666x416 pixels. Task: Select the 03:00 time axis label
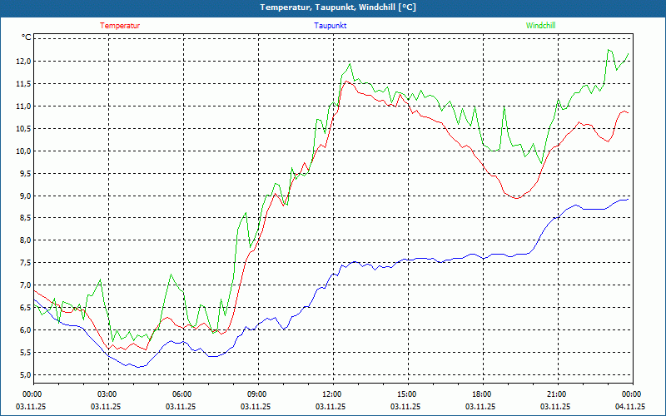click(107, 394)
